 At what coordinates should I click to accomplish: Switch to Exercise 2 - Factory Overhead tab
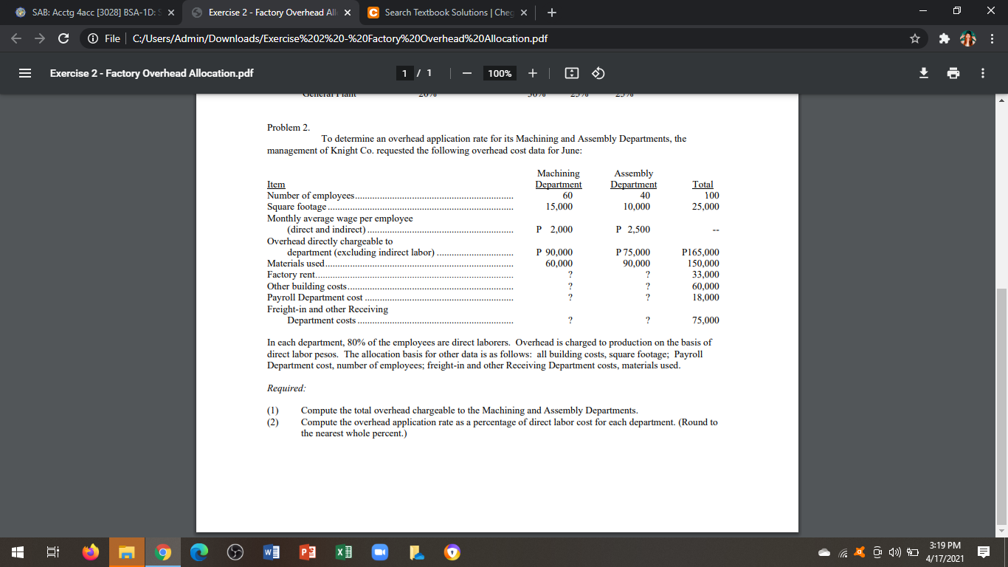pos(272,13)
